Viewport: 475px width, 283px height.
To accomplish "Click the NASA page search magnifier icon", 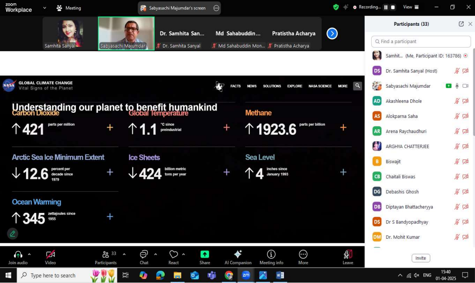I will click(357, 86).
